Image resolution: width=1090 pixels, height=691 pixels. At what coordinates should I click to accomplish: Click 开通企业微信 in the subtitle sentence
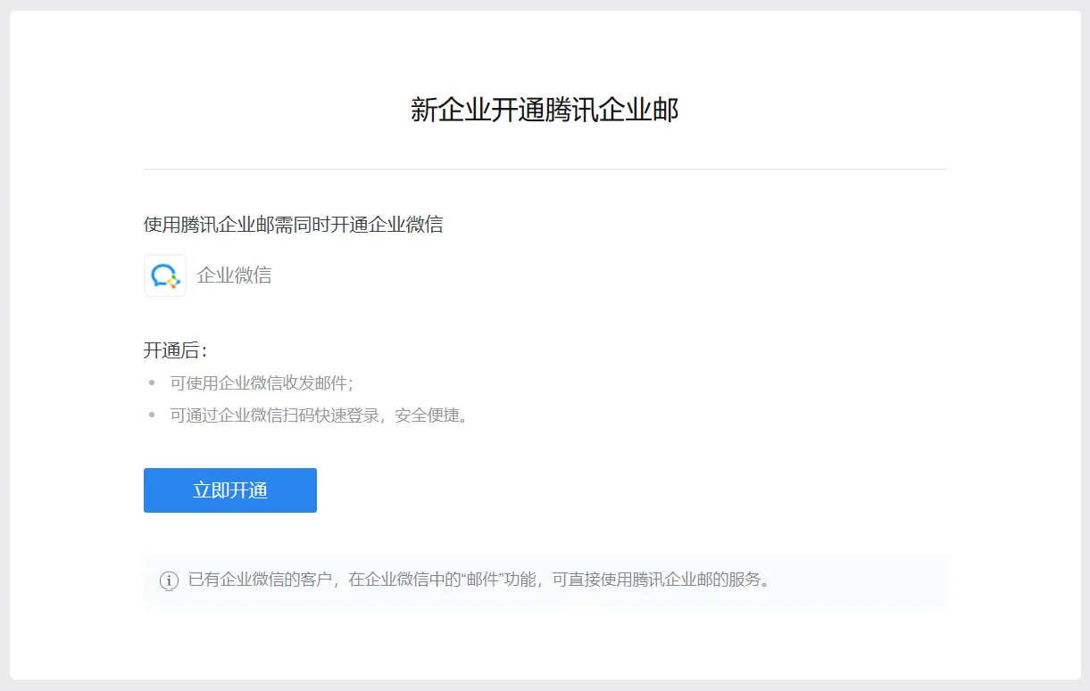(387, 225)
